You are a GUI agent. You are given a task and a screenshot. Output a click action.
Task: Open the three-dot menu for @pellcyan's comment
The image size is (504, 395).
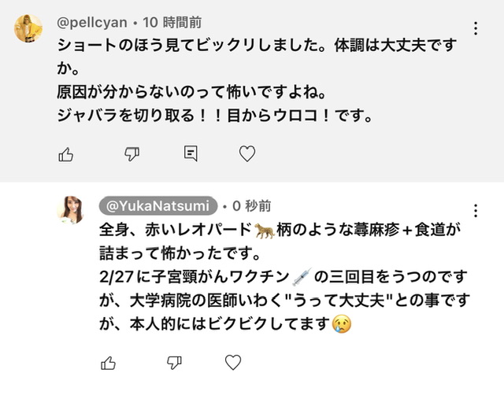tap(476, 29)
